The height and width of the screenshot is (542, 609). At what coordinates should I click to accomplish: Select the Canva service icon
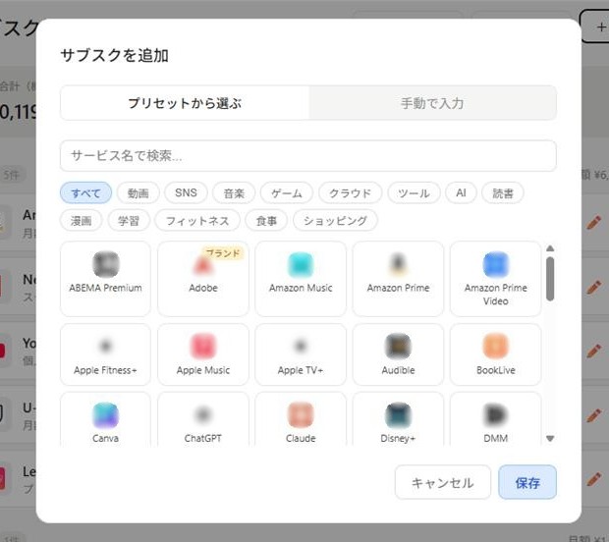105,414
